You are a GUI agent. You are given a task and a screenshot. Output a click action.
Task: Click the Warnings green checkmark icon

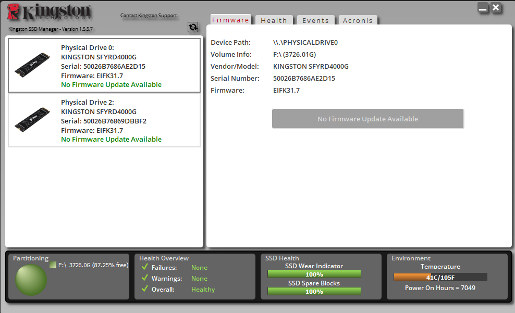145,278
